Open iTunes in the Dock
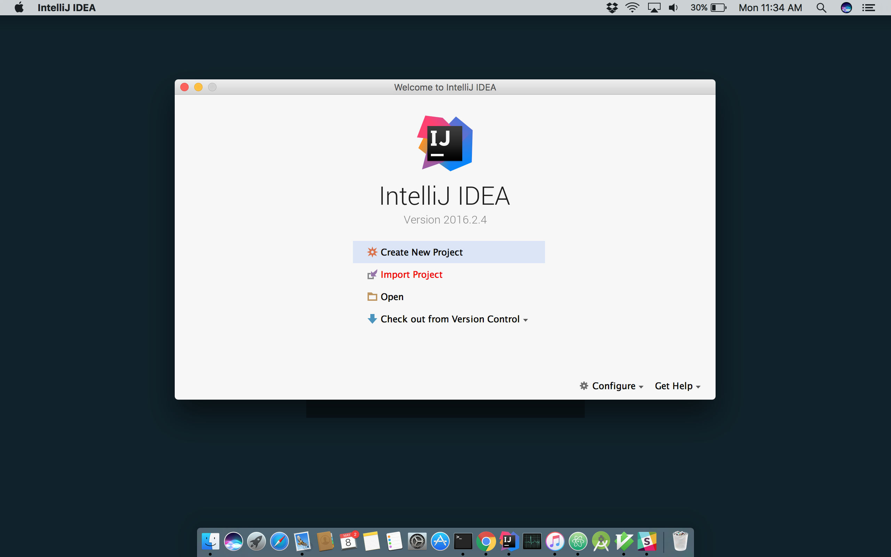The image size is (891, 557). [555, 541]
